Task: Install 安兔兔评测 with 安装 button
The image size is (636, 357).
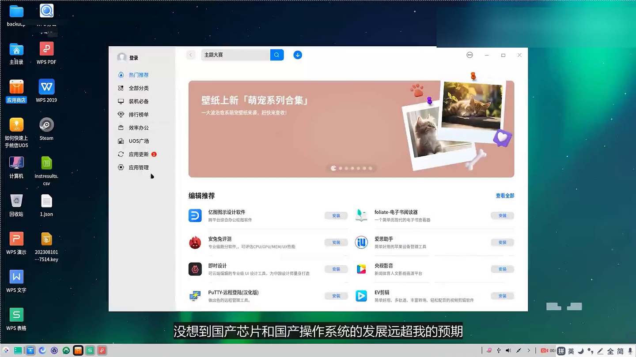Action: click(x=336, y=242)
